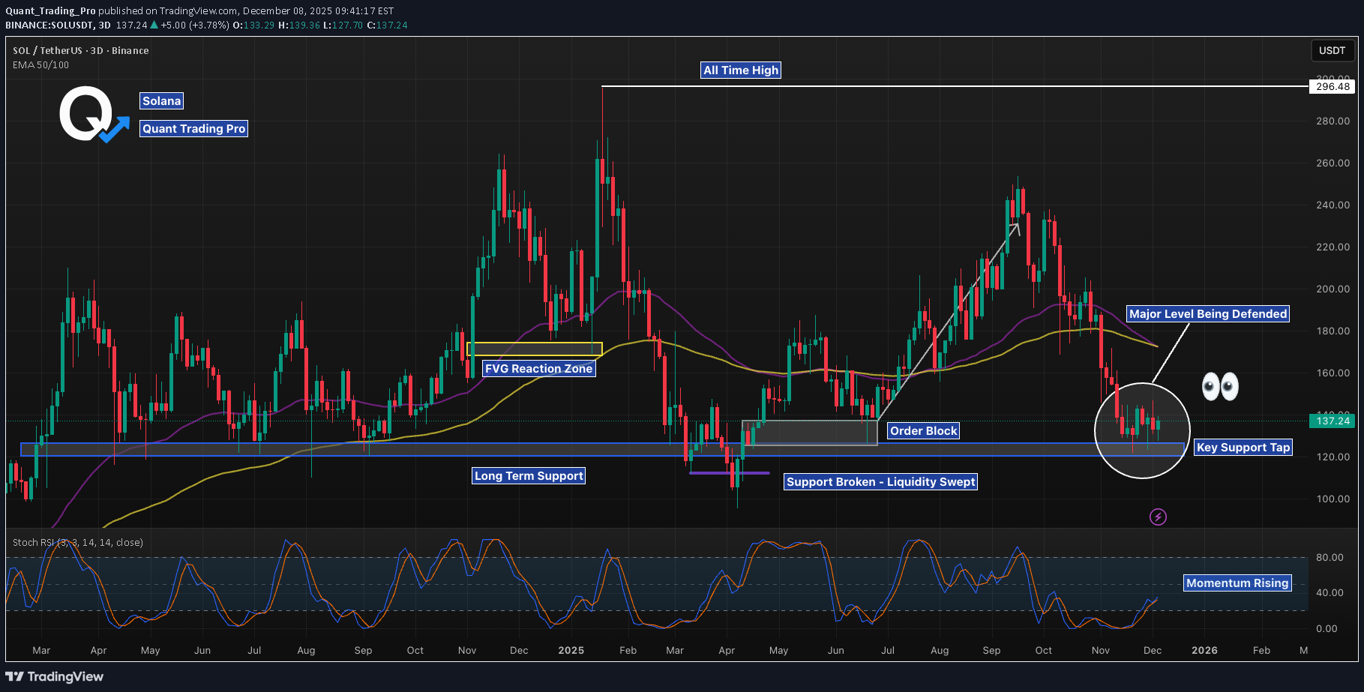Click the Order Block annotation
Image resolution: width=1364 pixels, height=692 pixels.
tap(923, 430)
